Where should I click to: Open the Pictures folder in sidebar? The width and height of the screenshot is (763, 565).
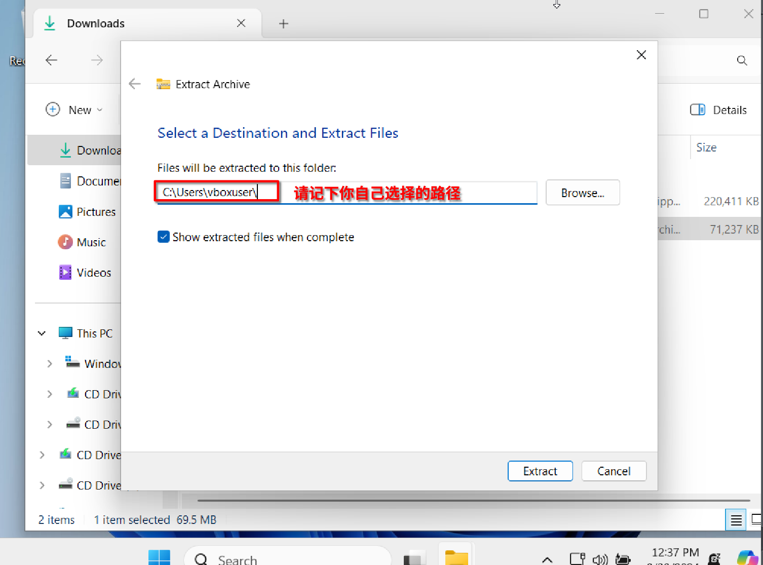click(96, 212)
